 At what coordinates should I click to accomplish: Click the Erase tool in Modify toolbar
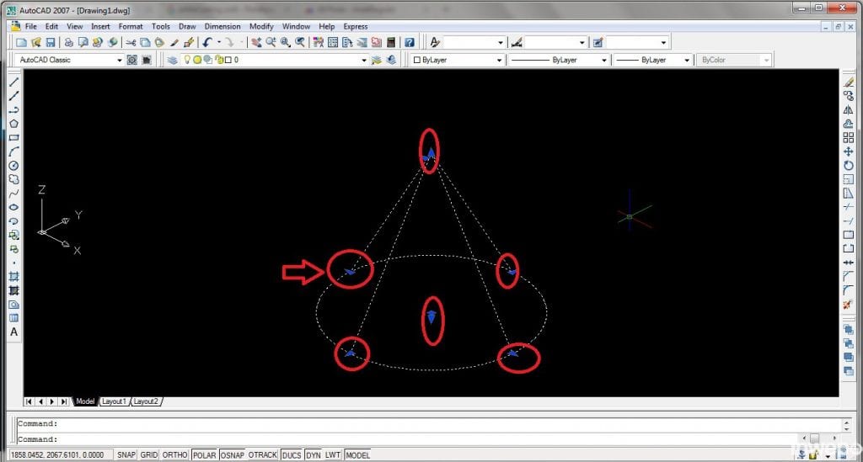[x=848, y=82]
